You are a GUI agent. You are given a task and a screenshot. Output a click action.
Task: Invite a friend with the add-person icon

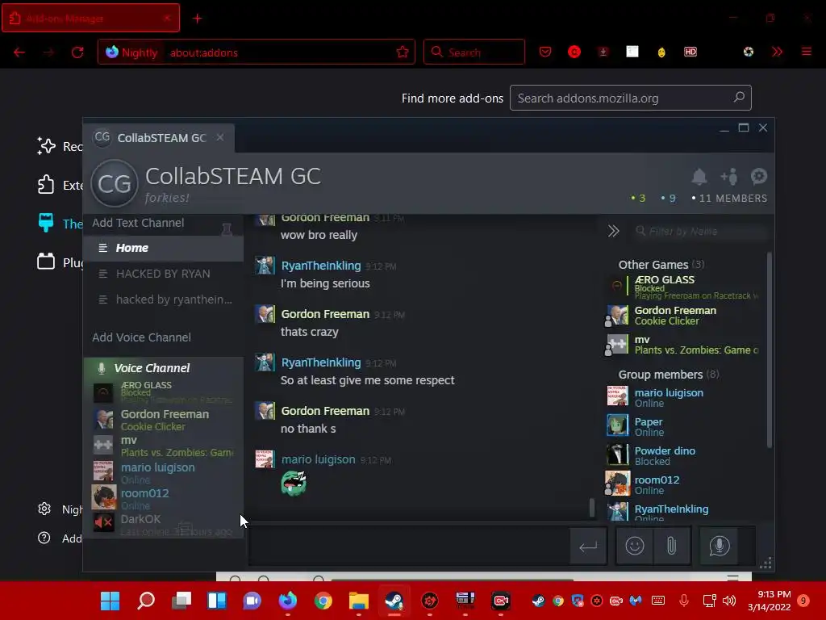(729, 177)
